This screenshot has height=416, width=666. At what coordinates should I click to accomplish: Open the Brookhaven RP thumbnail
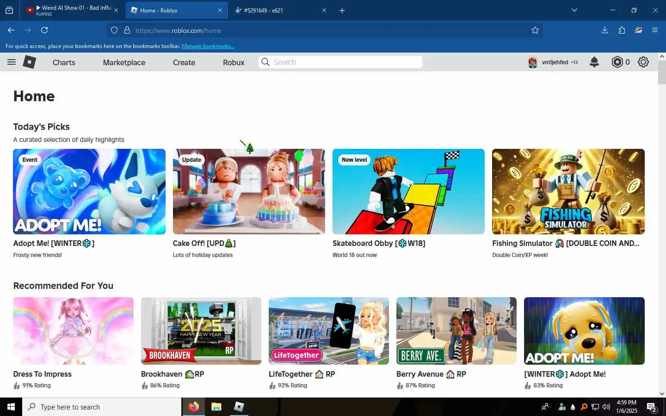point(201,331)
